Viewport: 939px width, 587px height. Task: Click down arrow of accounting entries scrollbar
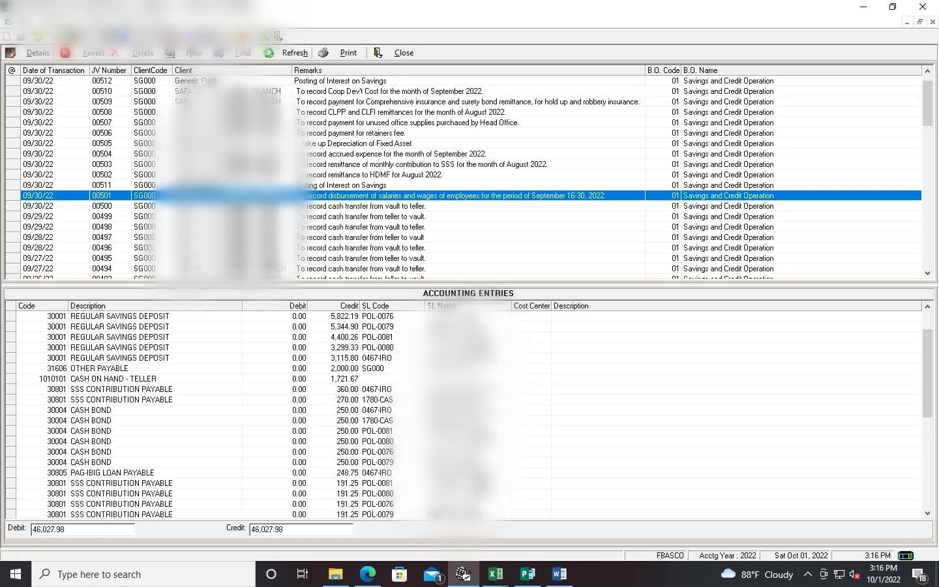tap(927, 513)
